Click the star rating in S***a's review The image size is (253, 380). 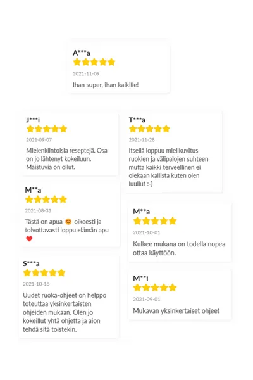[44, 272]
